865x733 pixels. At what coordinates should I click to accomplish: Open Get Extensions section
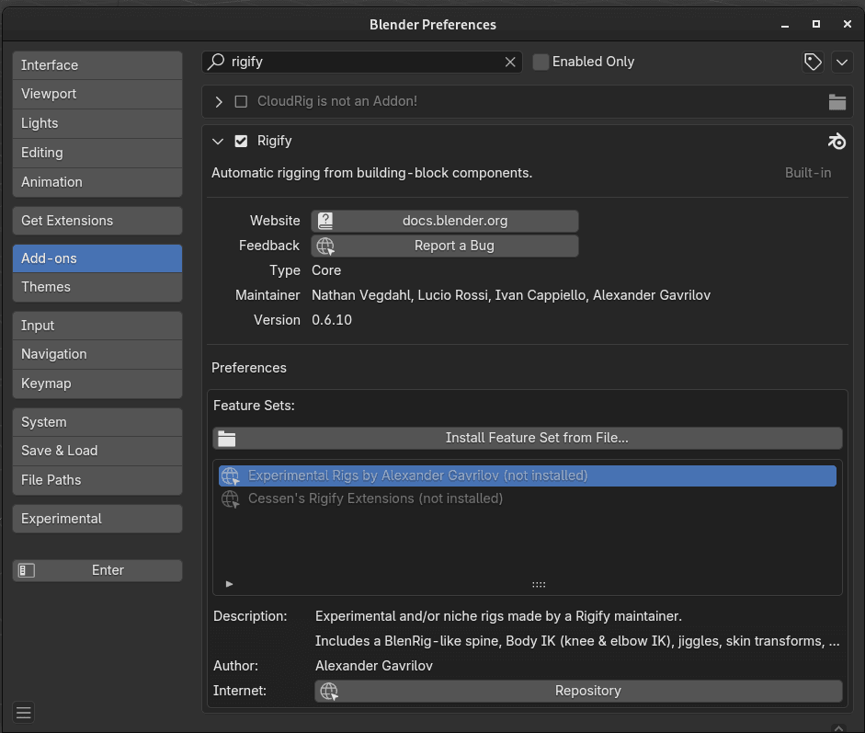(x=97, y=221)
